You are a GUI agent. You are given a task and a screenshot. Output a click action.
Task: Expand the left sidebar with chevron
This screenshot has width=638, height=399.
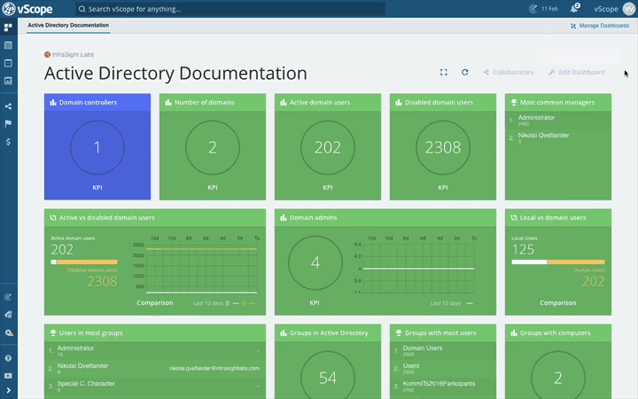pyautogui.click(x=8, y=390)
